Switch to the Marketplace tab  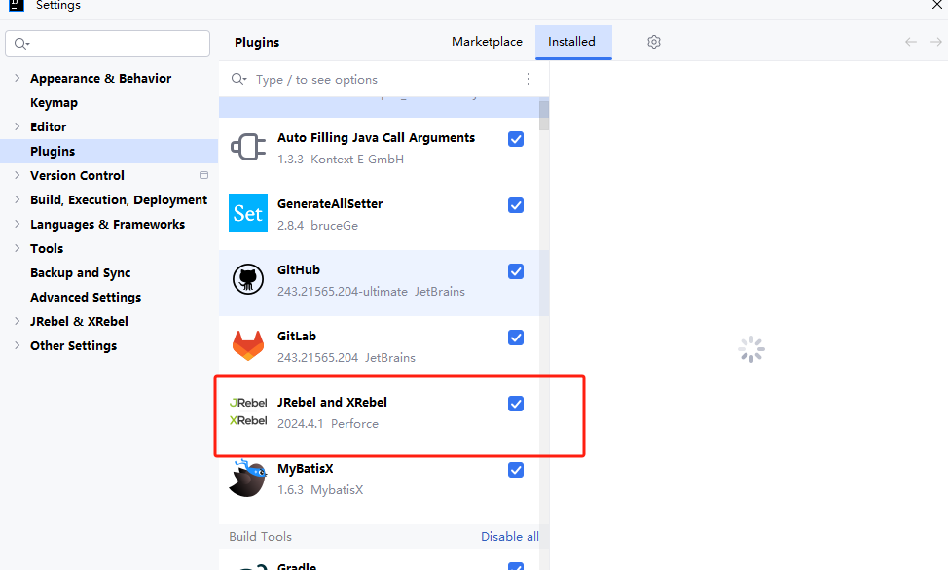pos(487,42)
